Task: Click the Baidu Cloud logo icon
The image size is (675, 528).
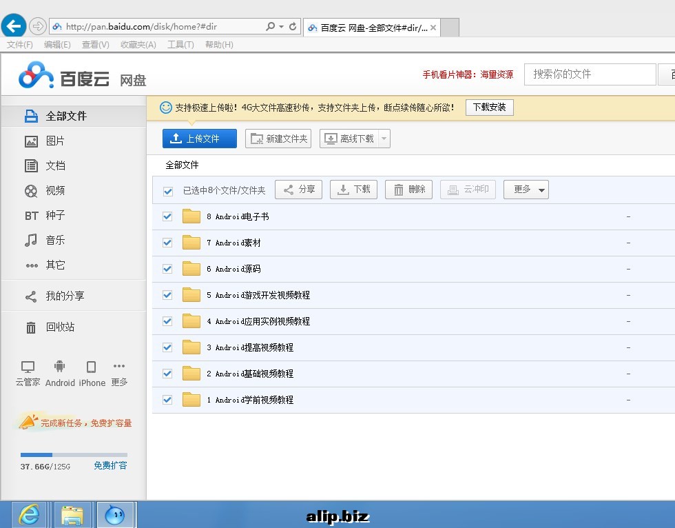Action: [x=36, y=75]
